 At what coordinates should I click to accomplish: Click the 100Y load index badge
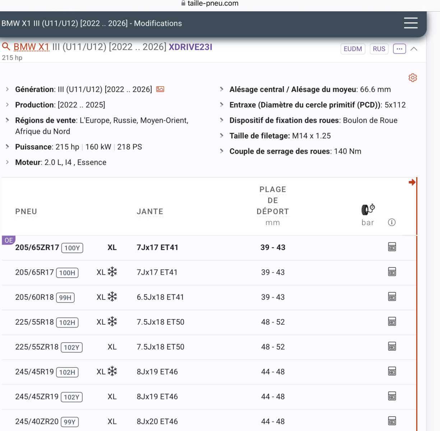(x=72, y=248)
